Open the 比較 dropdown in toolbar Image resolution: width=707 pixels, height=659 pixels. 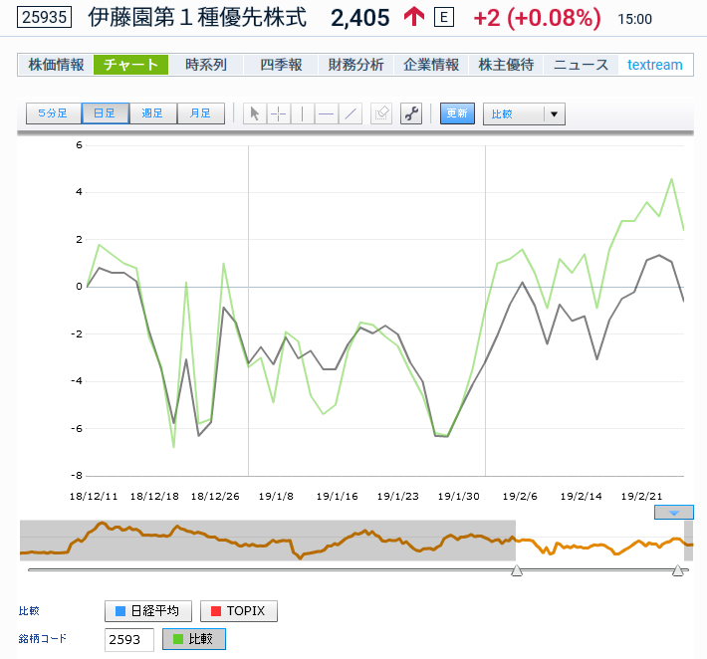(x=524, y=114)
